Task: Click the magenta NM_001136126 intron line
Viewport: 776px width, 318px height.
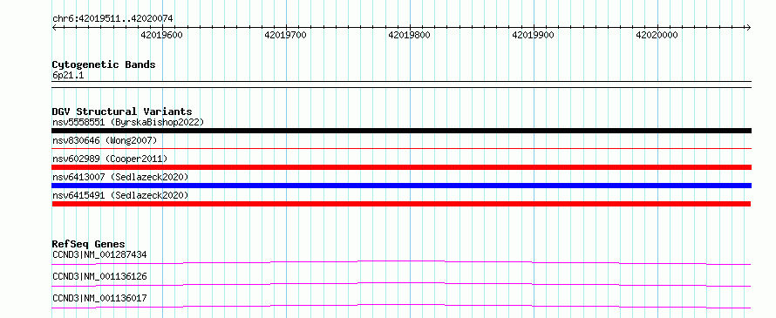Action: (401, 284)
